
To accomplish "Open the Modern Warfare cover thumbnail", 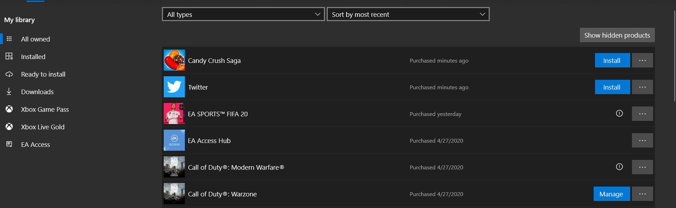I will (174, 167).
